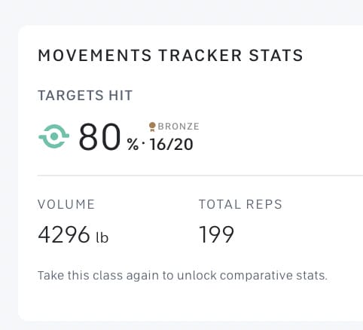
Task: Click the percent sign beside 80
Action: point(133,145)
